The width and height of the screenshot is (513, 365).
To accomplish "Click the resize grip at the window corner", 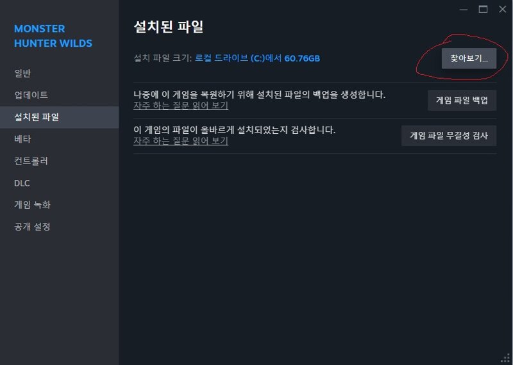I will click(506, 358).
